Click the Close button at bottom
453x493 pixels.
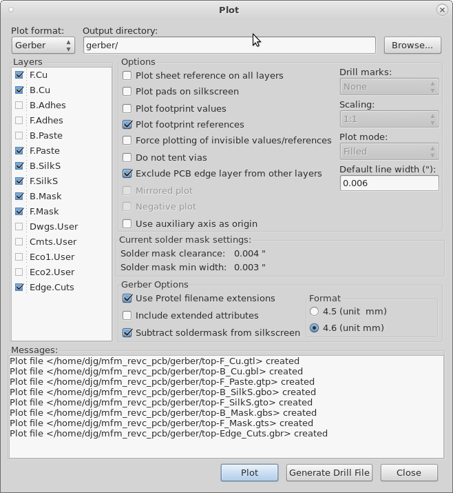(409, 472)
